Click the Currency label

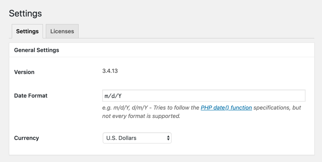tap(26, 138)
